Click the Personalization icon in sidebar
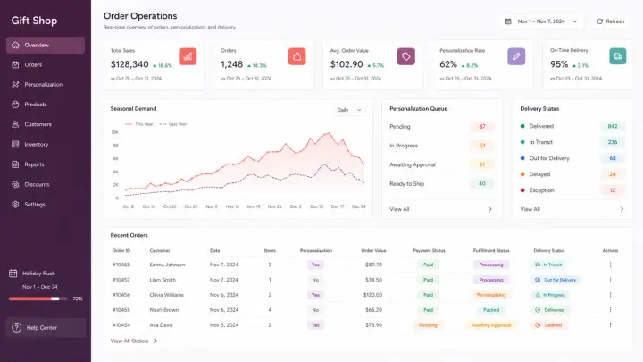 15,85
